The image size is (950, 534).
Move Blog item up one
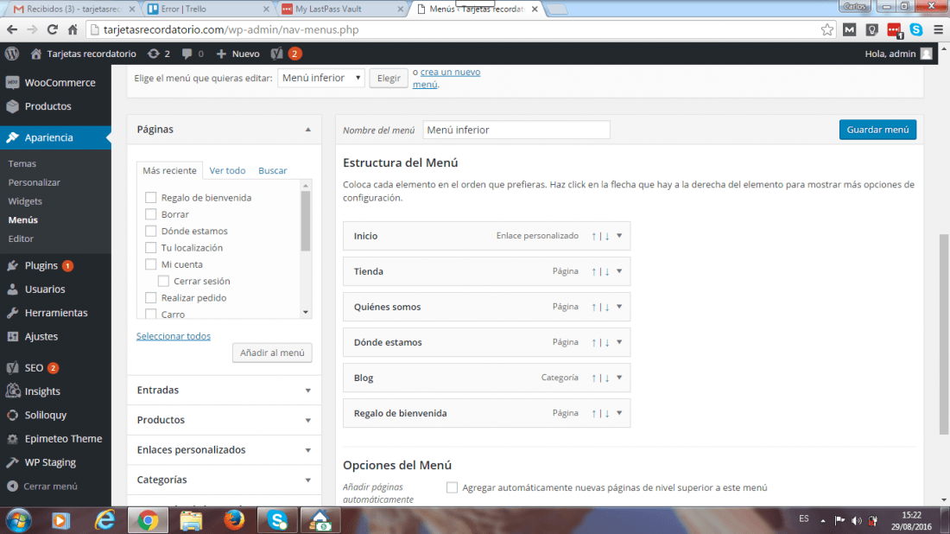coord(594,378)
